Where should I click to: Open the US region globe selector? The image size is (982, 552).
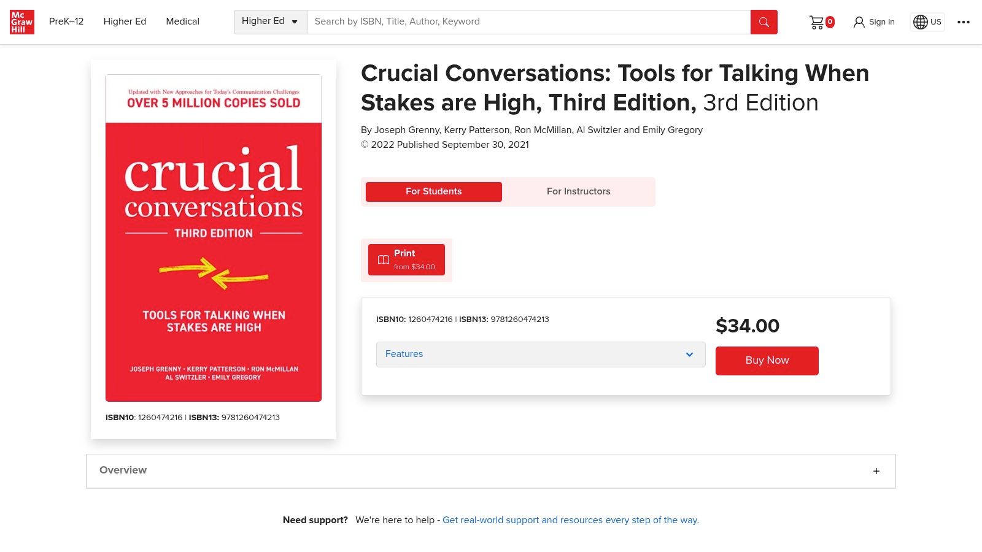927,21
